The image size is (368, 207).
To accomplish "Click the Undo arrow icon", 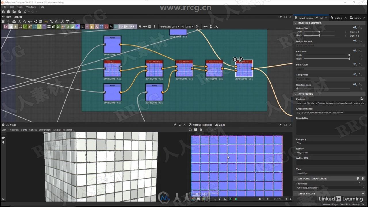I will 25,12.
